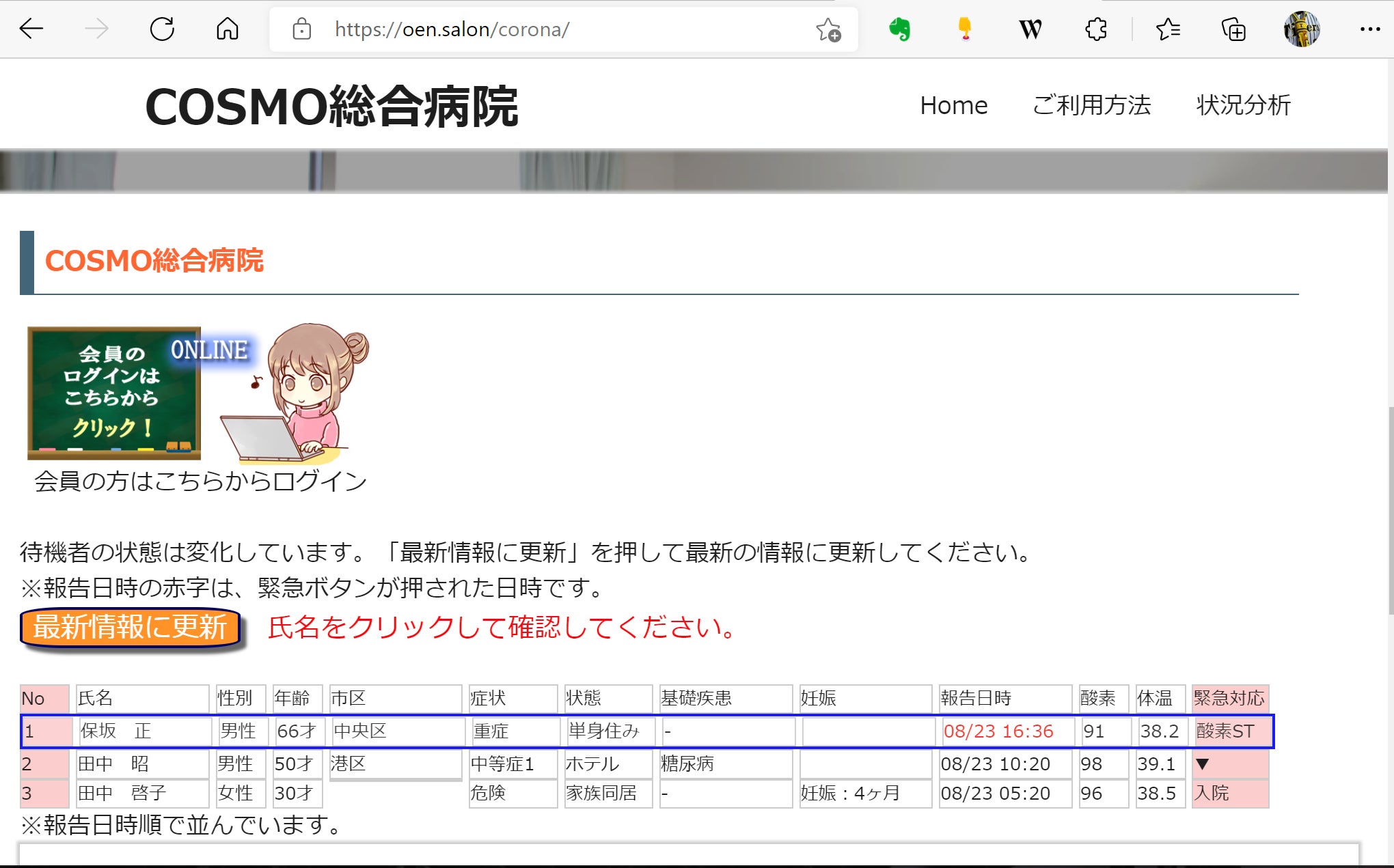Open the Evernote extension icon
The height and width of the screenshot is (868, 1394).
[x=899, y=29]
